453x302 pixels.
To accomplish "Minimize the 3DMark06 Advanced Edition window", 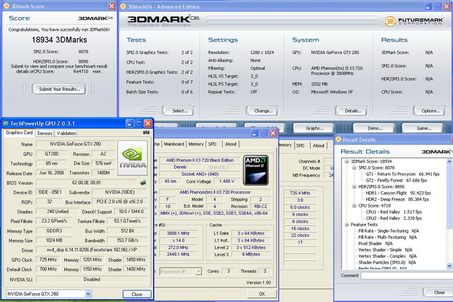I will [428, 7].
